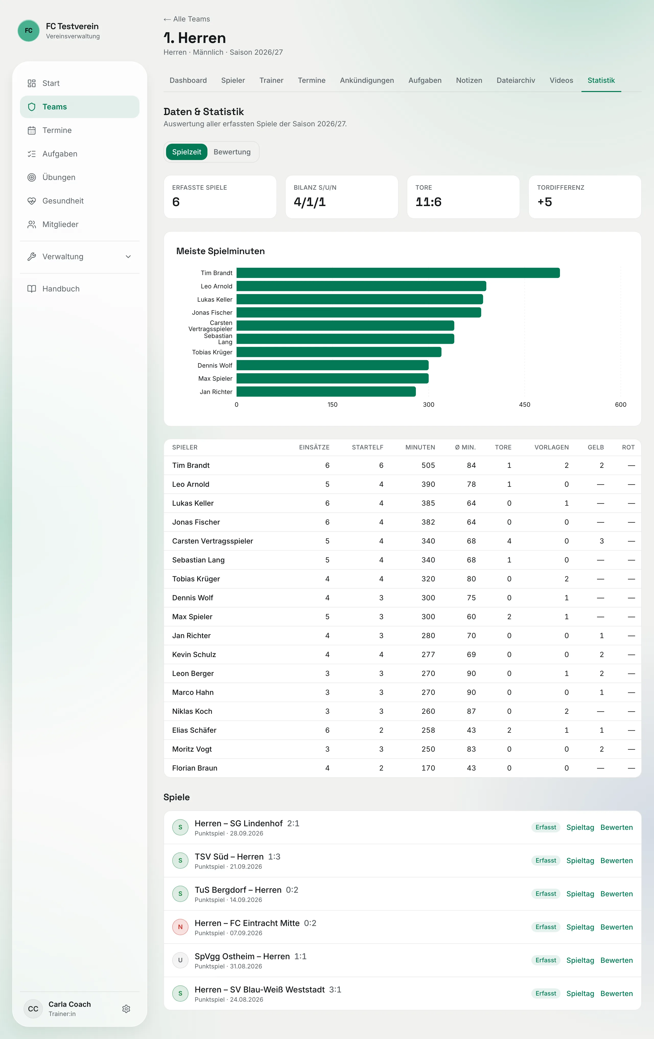Click the Aufgaben checklist icon

(x=31, y=154)
